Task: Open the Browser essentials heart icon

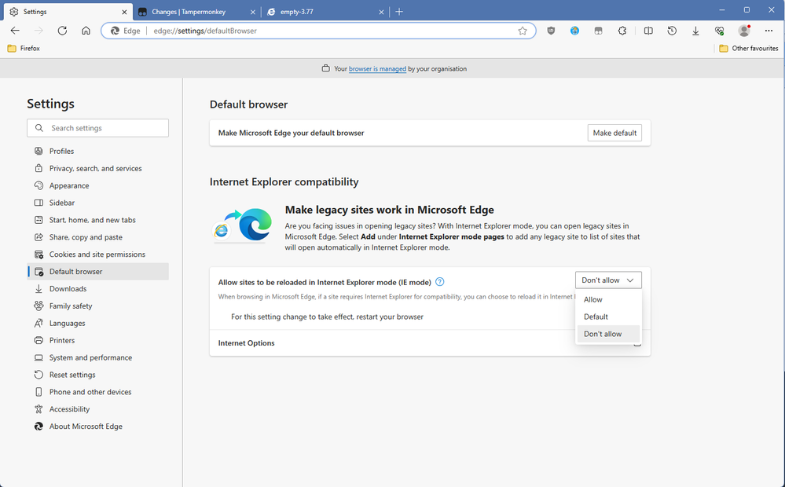Action: (719, 31)
